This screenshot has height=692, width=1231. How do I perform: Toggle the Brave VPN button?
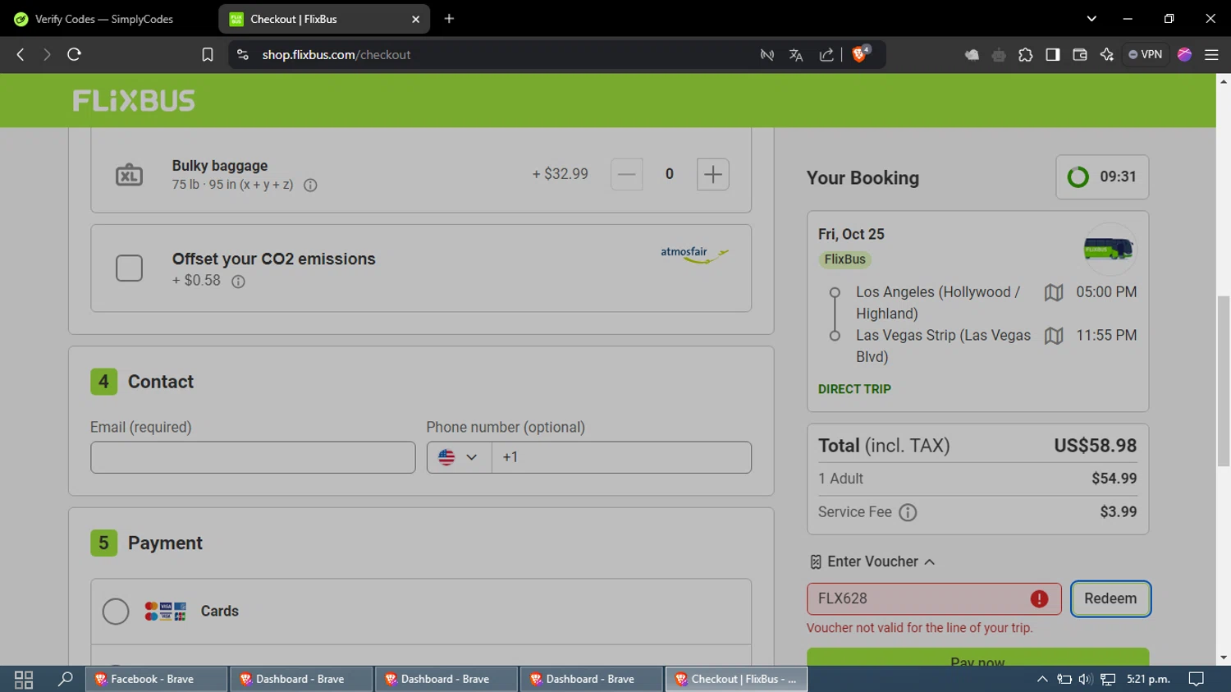[1145, 55]
